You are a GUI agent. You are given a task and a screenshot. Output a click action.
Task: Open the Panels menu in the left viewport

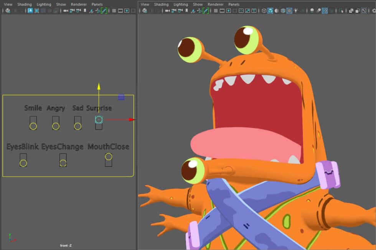tap(97, 4)
